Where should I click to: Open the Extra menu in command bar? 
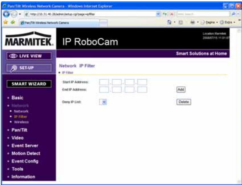point(227,22)
